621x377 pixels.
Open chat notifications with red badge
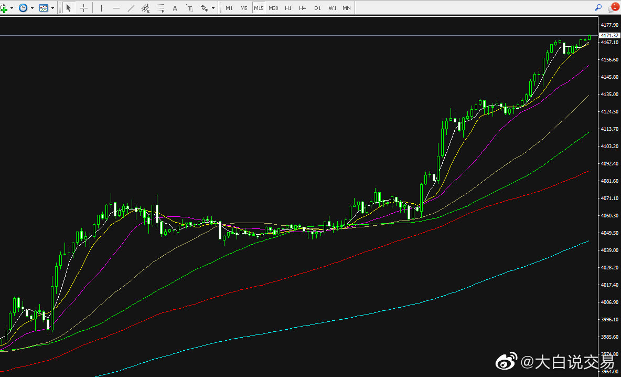(612, 8)
